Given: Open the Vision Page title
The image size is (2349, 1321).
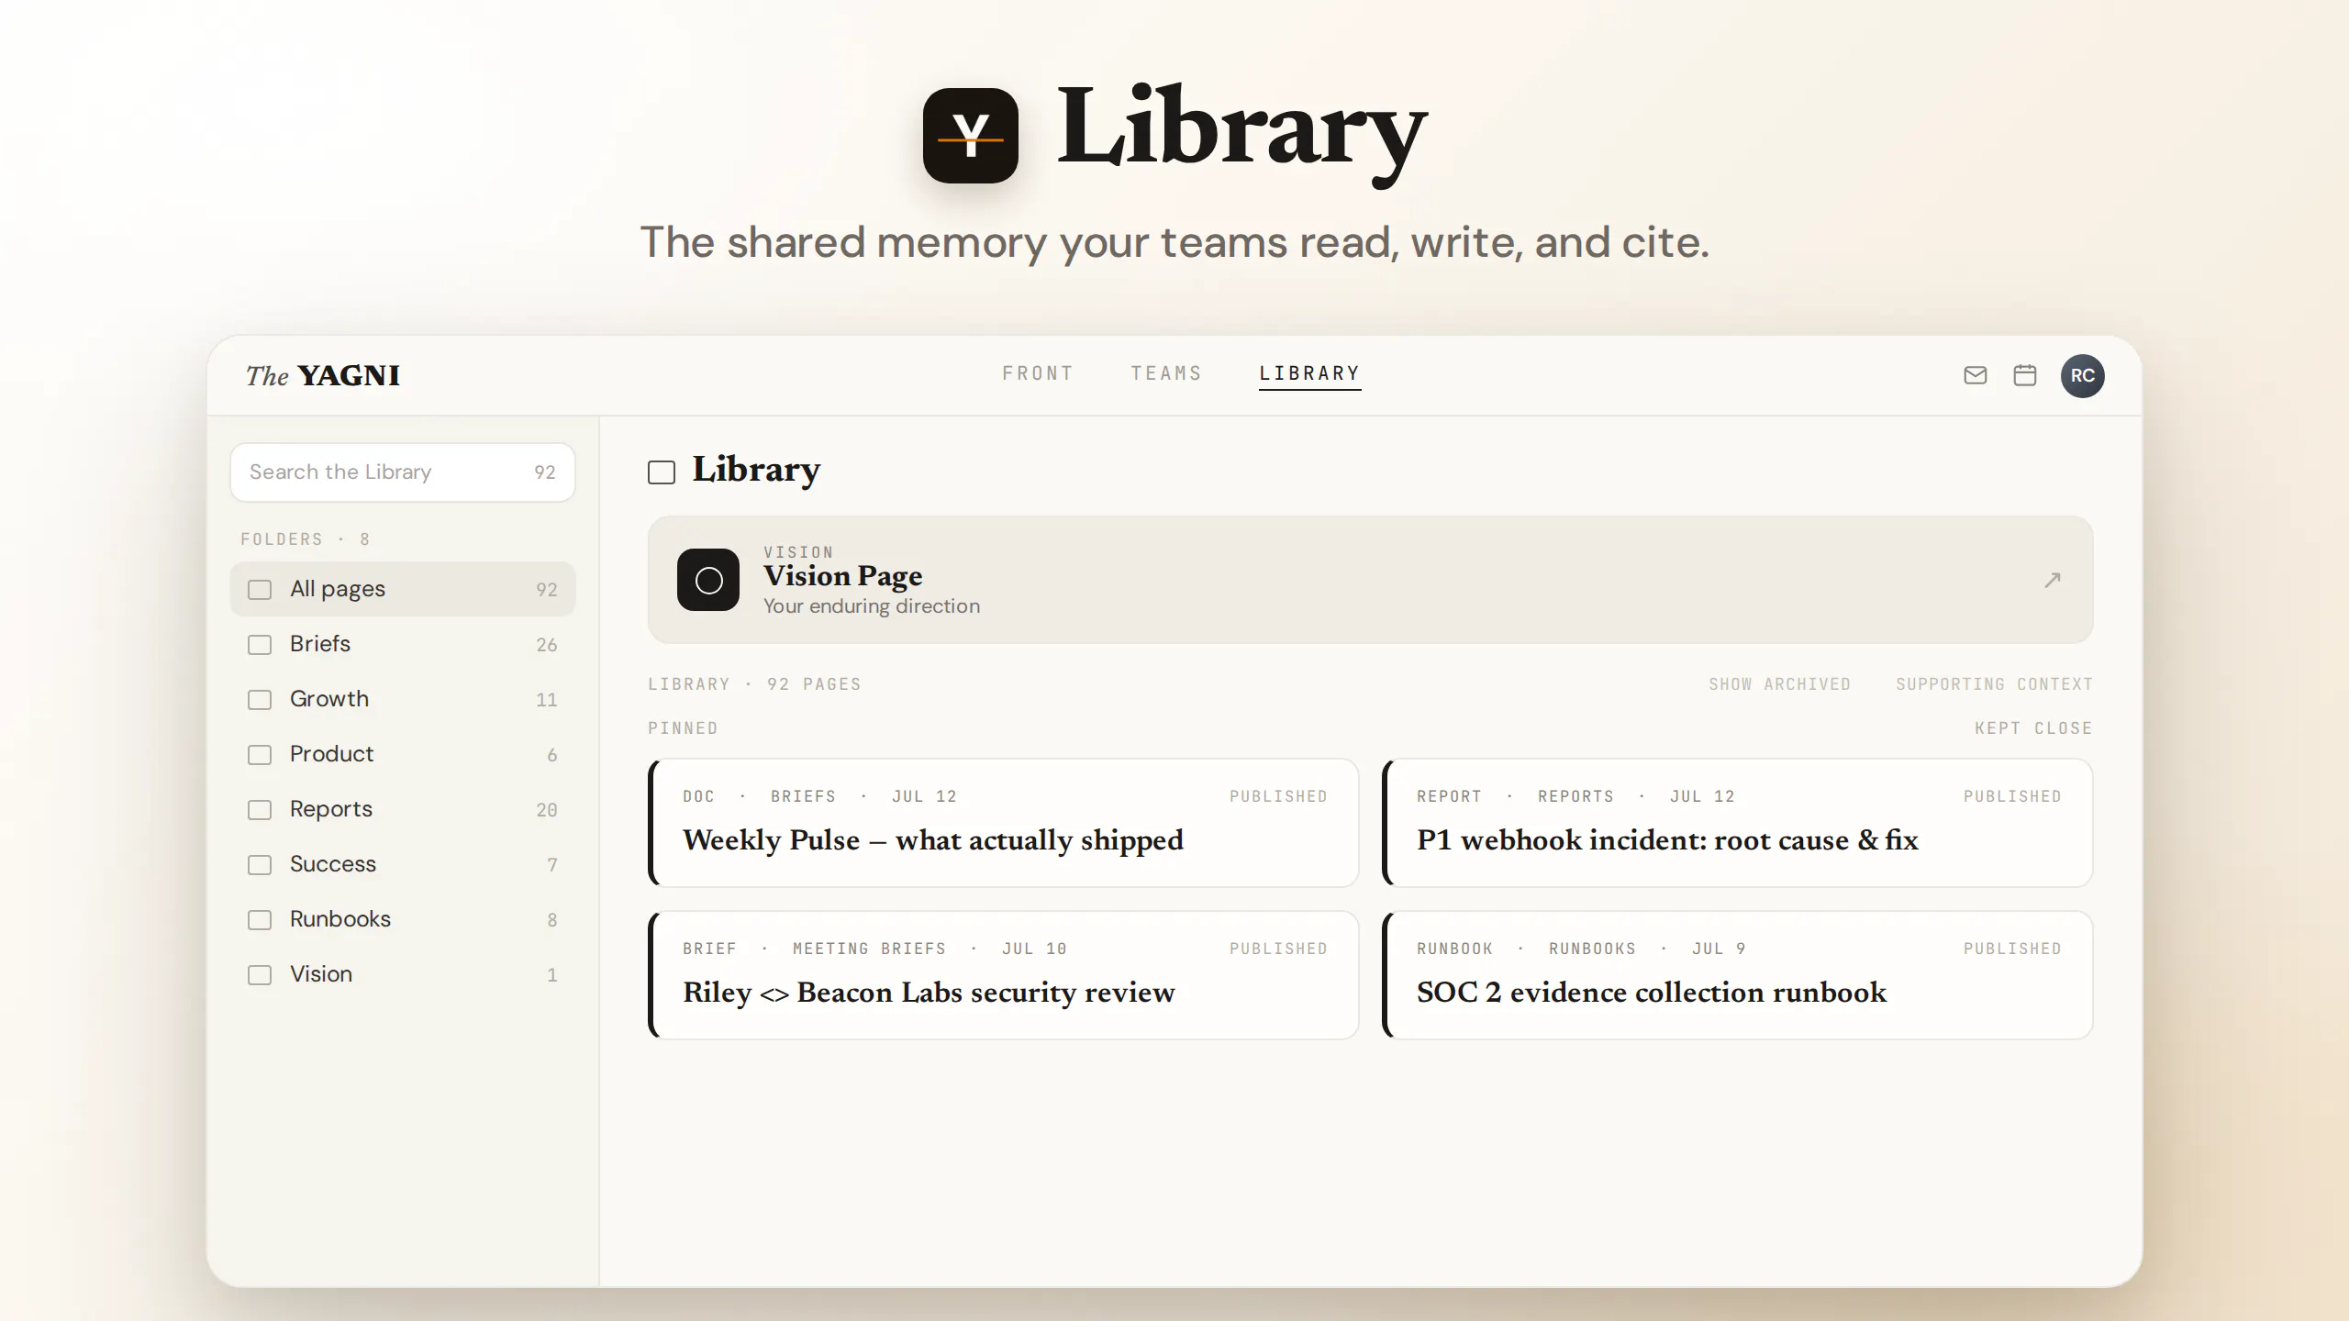Looking at the screenshot, I should (x=842, y=576).
